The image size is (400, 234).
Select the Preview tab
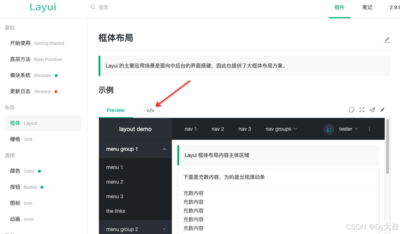116,110
